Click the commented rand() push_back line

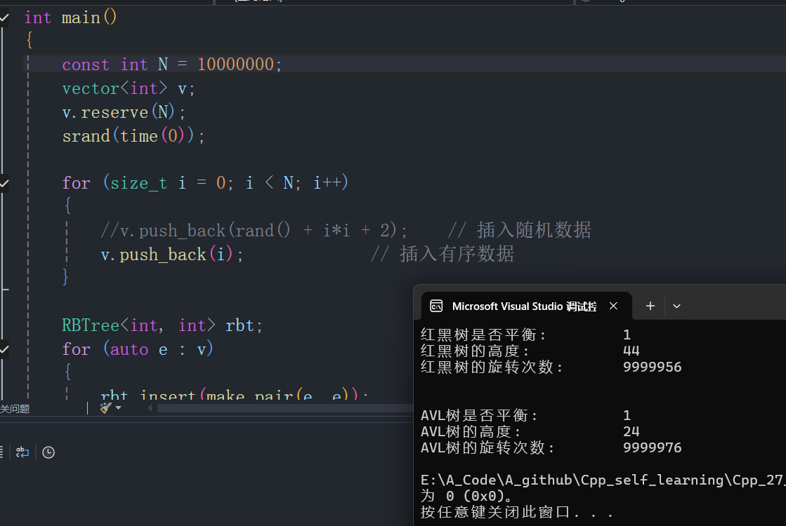point(254,230)
